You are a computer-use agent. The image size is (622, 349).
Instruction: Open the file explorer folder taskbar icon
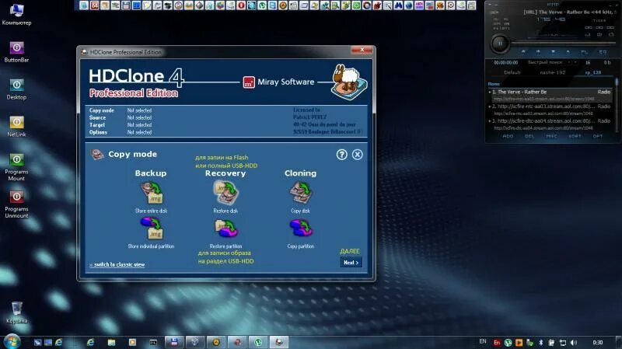111,342
